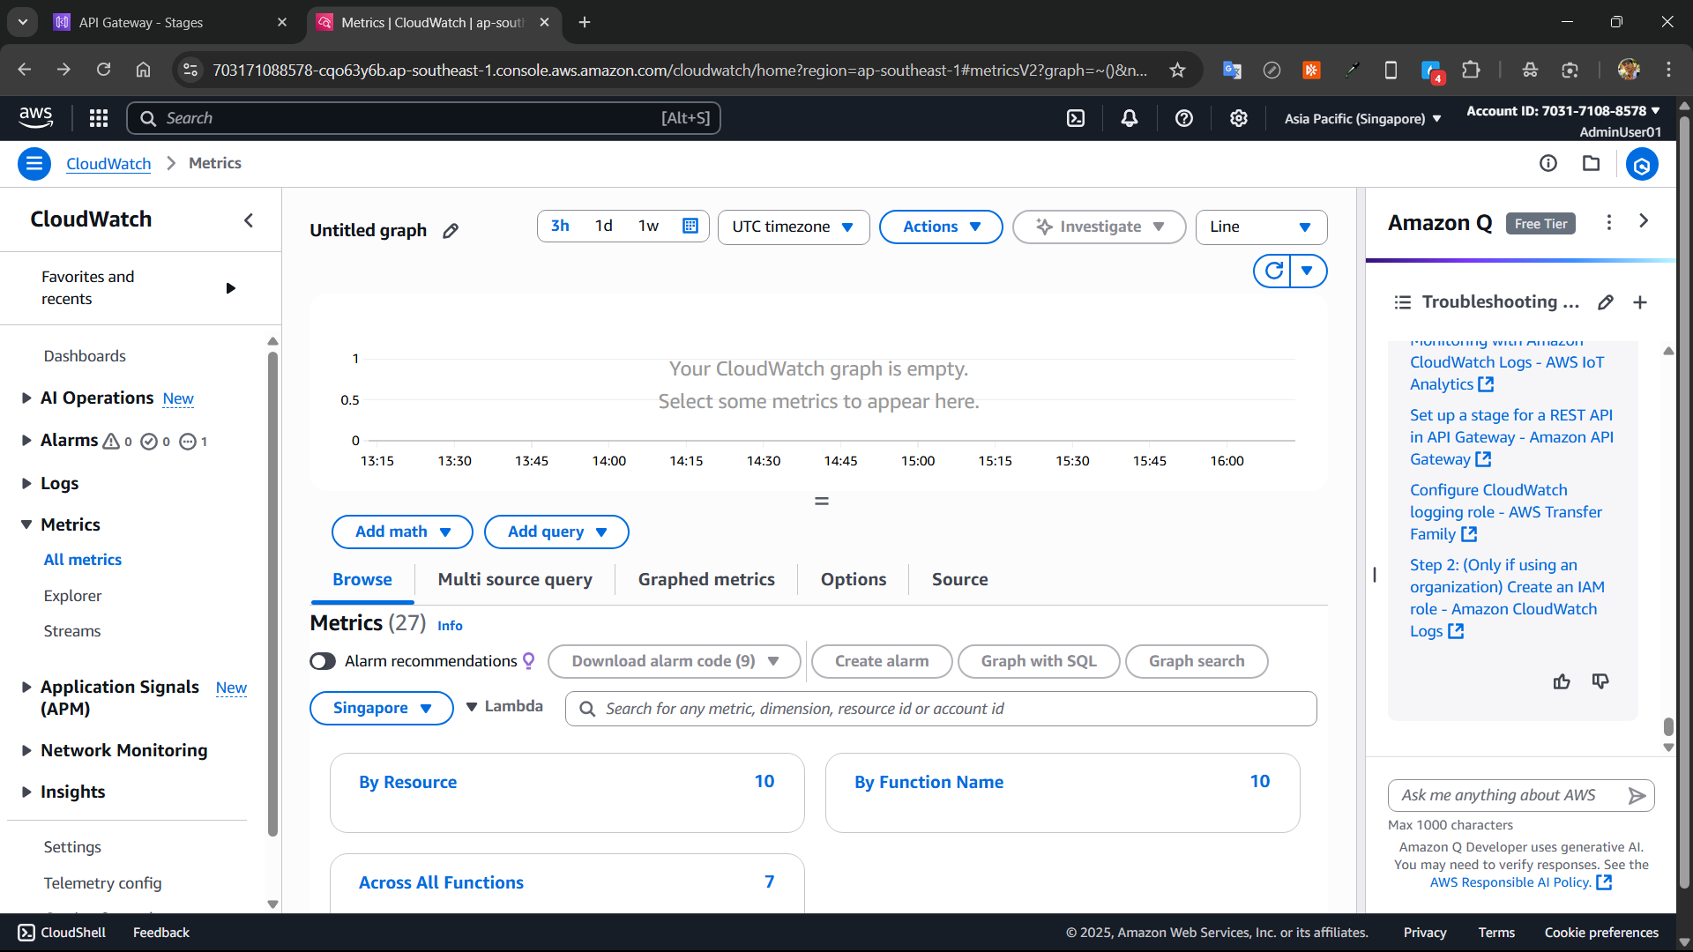Open the All metrics navigation link
This screenshot has height=952, width=1693.
click(83, 560)
